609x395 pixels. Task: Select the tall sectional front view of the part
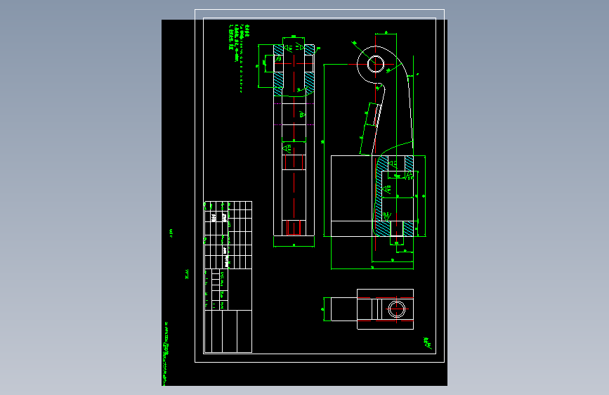(x=294, y=140)
